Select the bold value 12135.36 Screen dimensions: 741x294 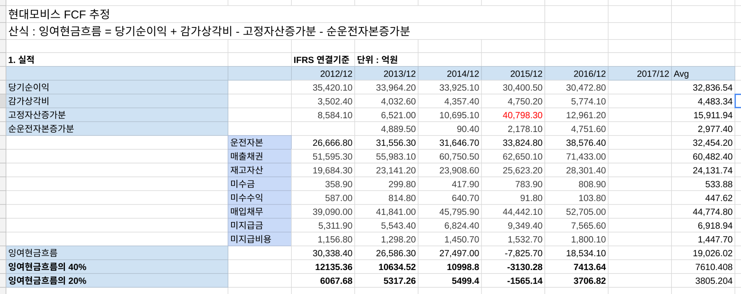pyautogui.click(x=323, y=267)
